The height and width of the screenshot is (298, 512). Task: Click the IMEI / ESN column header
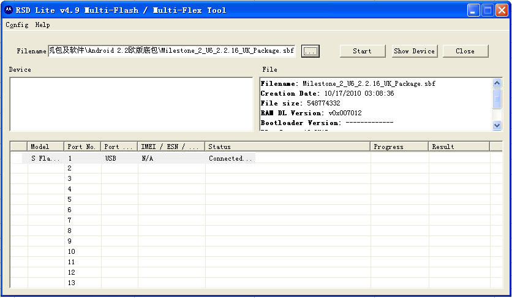pyautogui.click(x=171, y=147)
